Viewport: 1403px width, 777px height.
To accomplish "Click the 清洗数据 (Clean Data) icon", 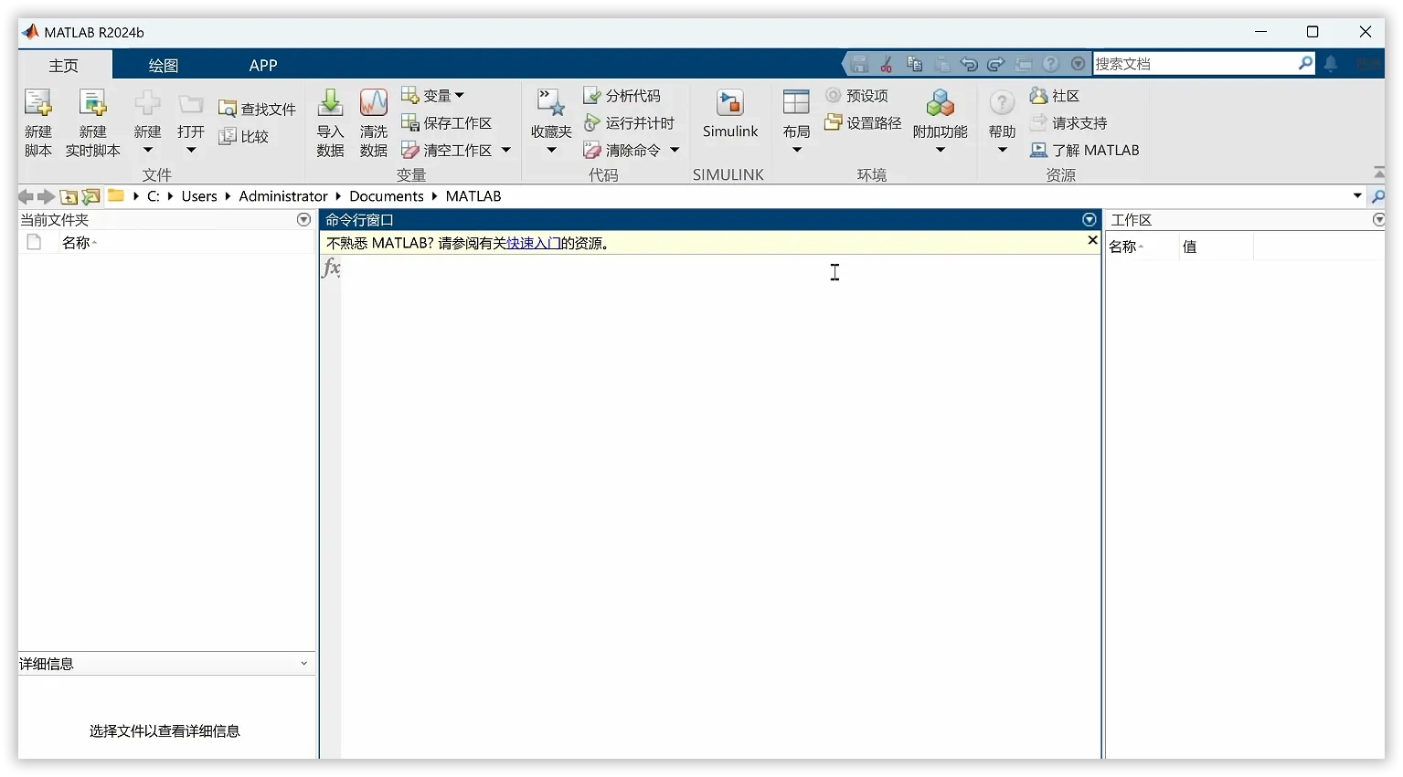I will point(373,102).
